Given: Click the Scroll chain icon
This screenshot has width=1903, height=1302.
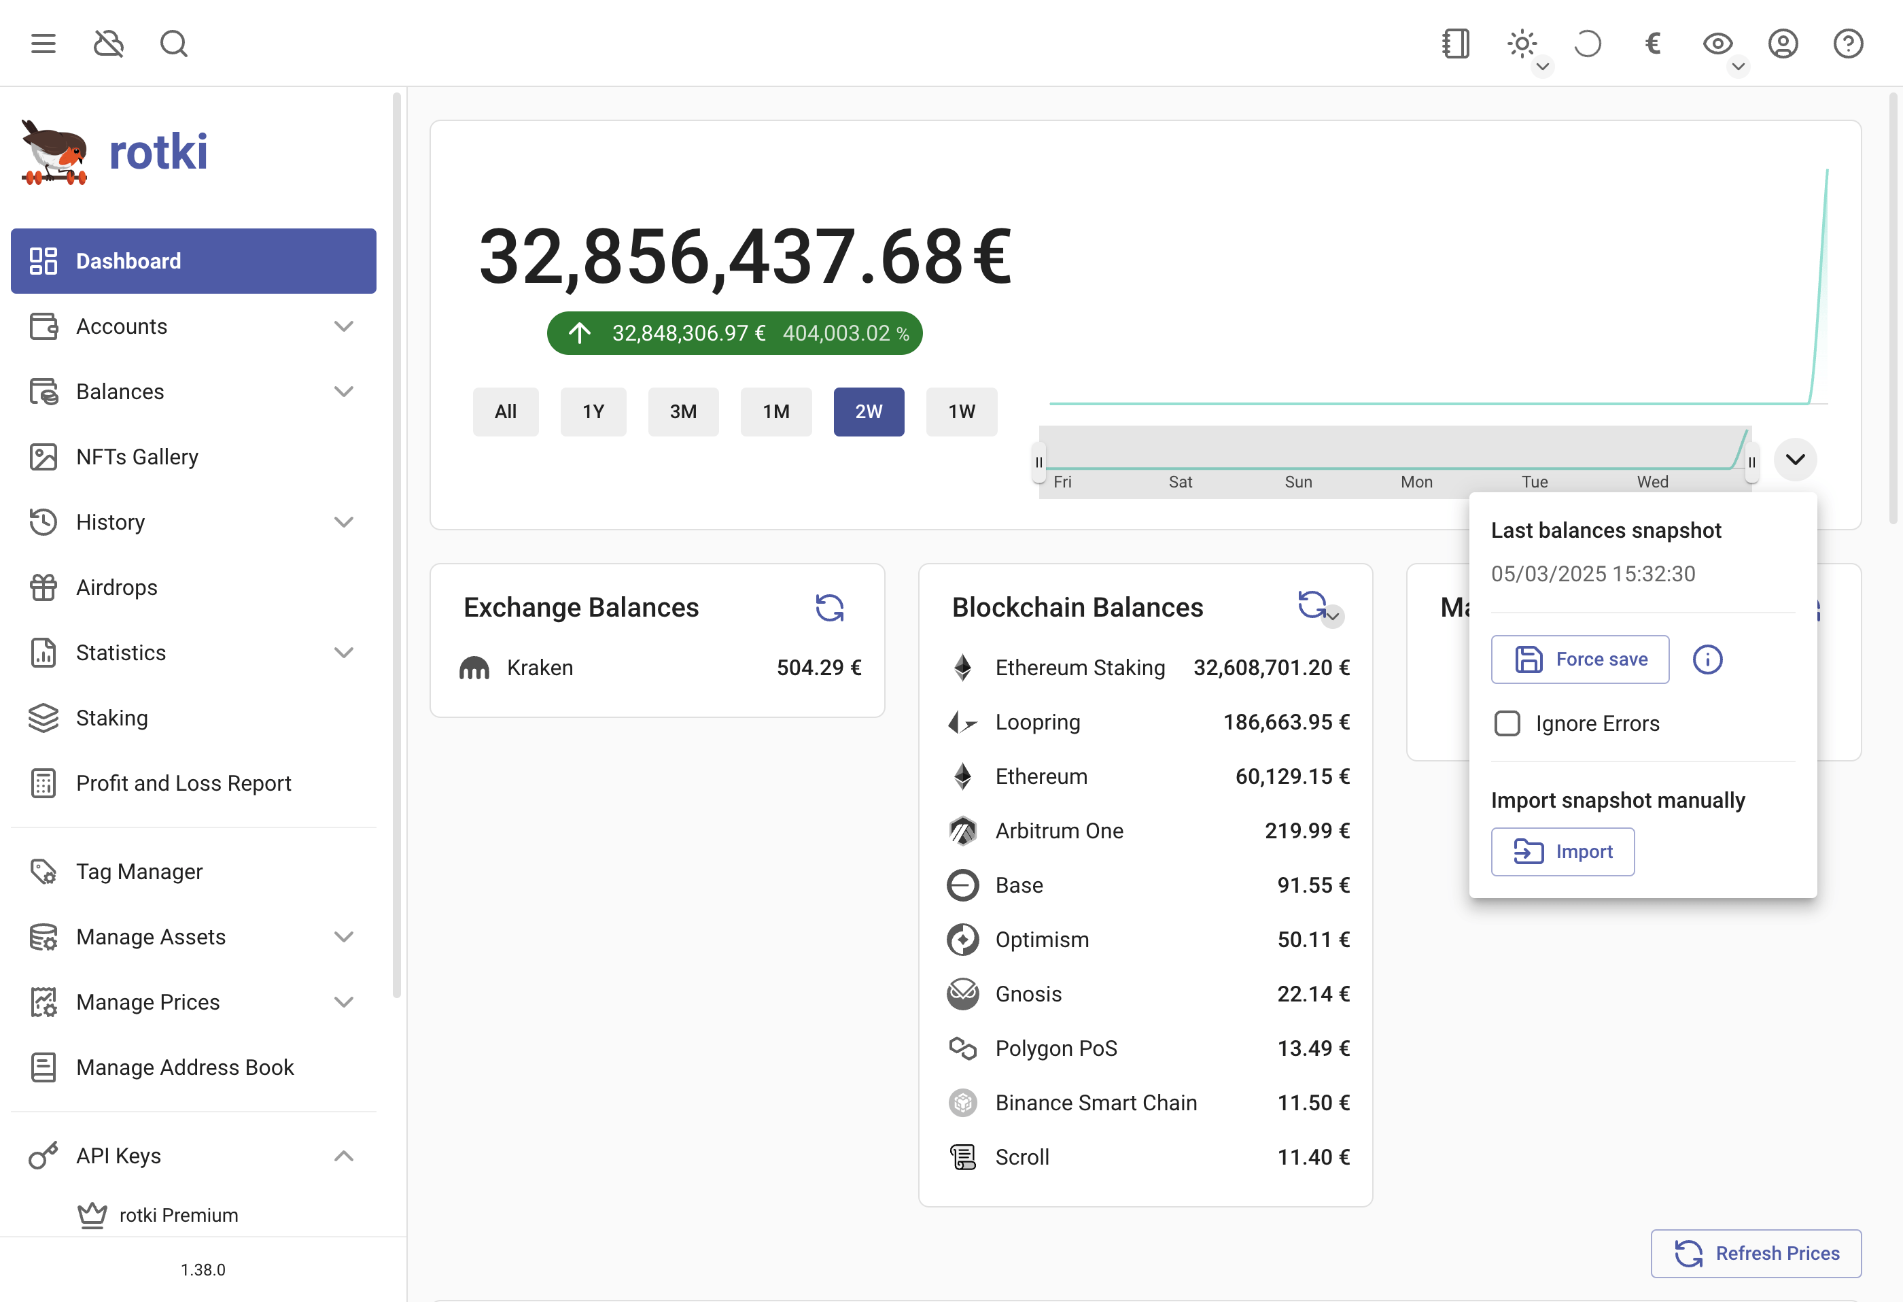Looking at the screenshot, I should 963,1157.
